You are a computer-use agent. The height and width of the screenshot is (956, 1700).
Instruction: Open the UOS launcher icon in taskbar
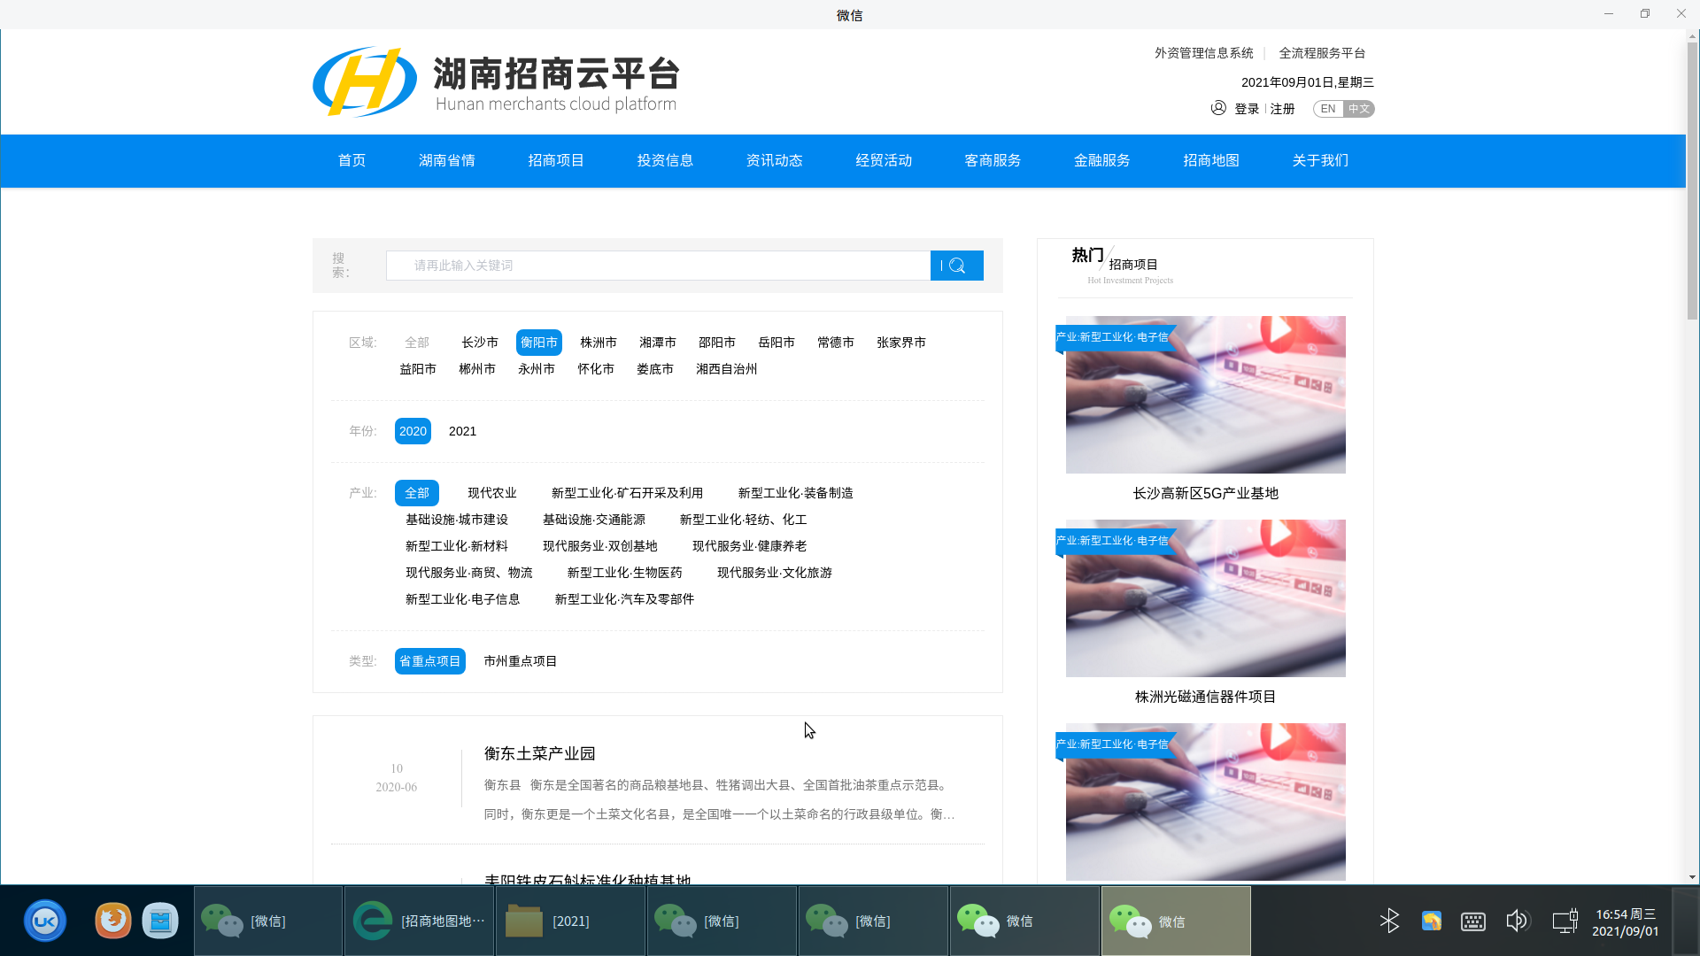pyautogui.click(x=45, y=921)
